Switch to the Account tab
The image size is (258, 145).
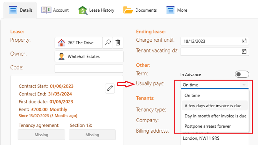55,10
